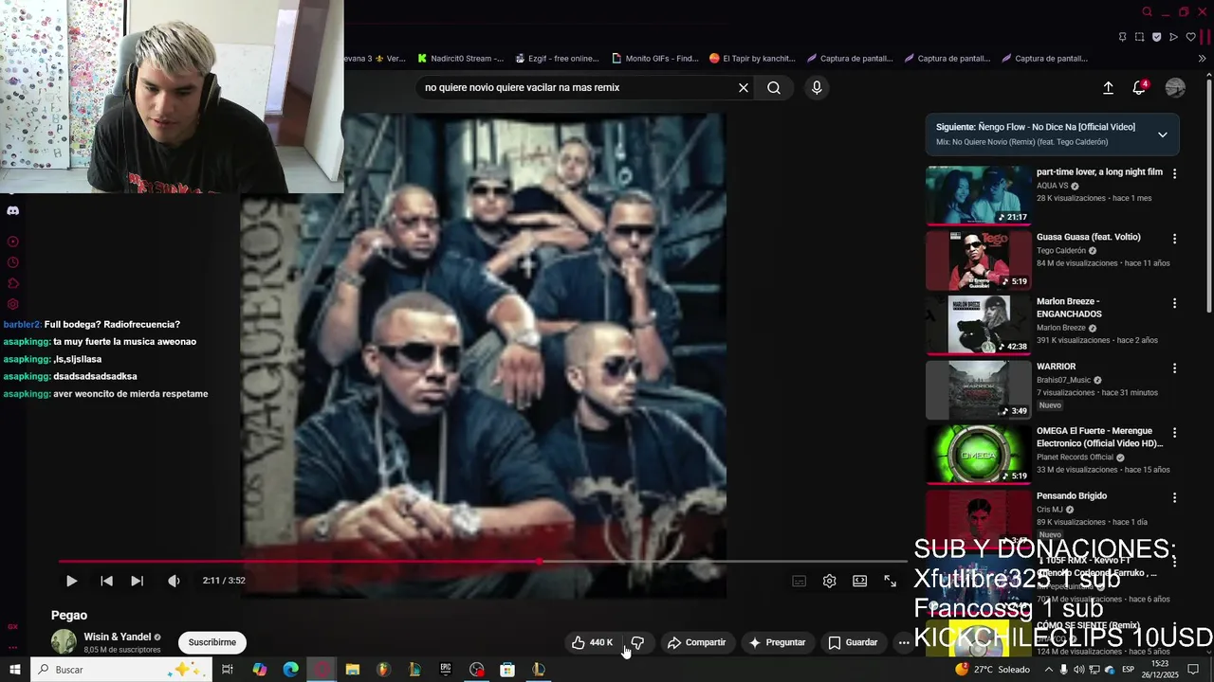Toggle subtitles on the video player

(800, 581)
